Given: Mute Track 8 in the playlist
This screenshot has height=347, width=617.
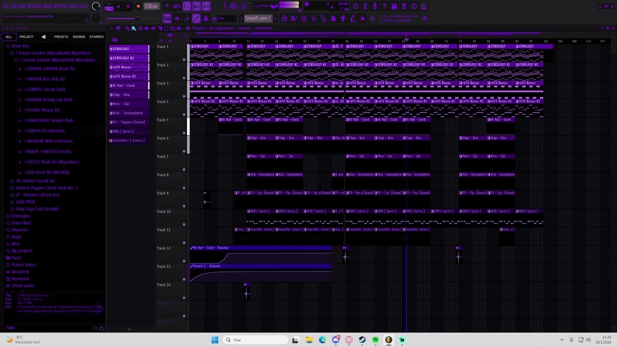Looking at the screenshot, I should (x=184, y=187).
